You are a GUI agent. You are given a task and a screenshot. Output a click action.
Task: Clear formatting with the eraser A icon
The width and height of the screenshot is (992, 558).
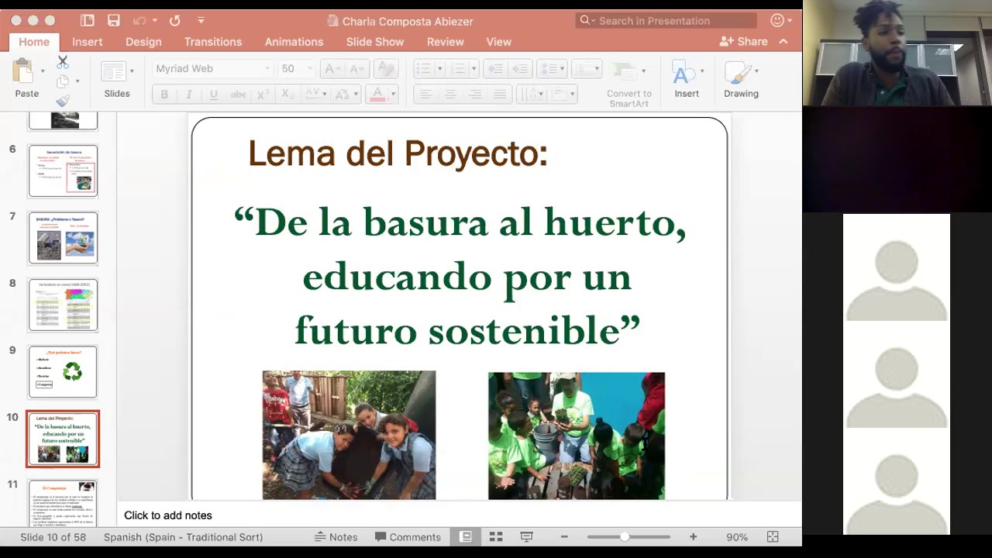tap(385, 69)
